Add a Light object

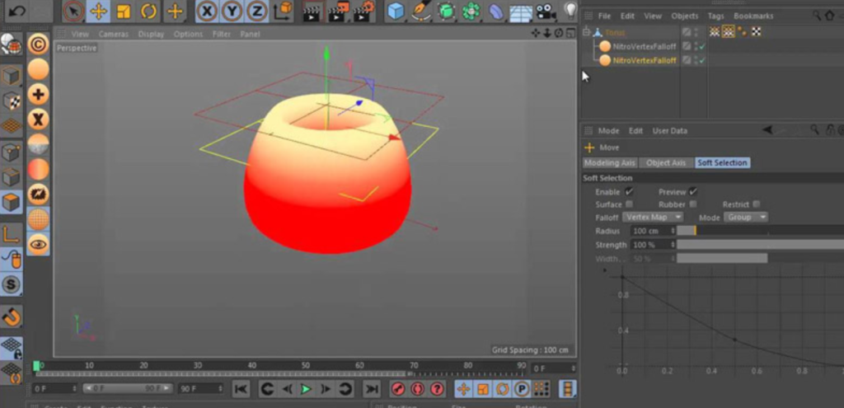pos(570,11)
